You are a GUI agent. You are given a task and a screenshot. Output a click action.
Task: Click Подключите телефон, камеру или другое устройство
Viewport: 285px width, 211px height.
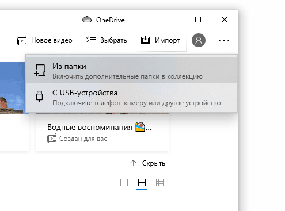point(136,103)
